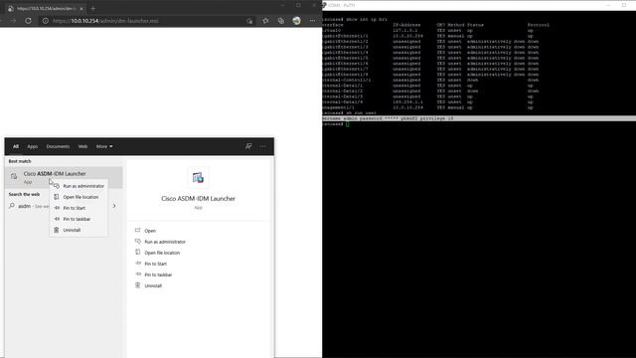This screenshot has width=636, height=358.
Task: Click the PuTTY terminal prompt cursor
Action: (x=347, y=124)
